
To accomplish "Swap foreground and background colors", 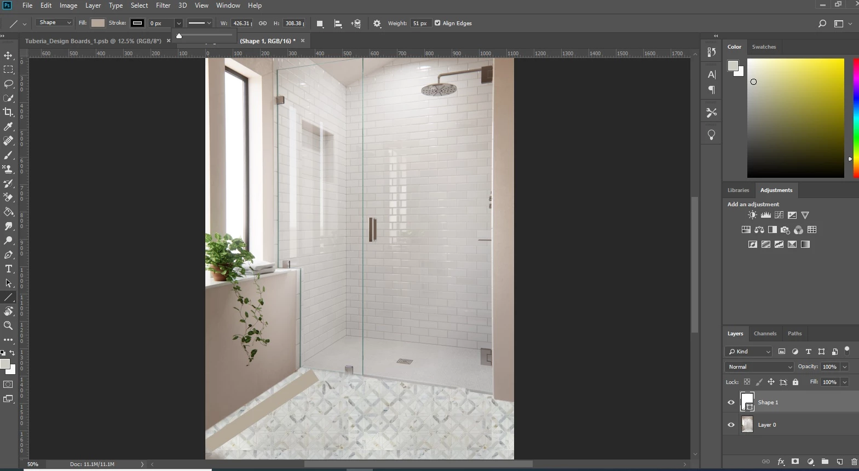I will point(12,353).
